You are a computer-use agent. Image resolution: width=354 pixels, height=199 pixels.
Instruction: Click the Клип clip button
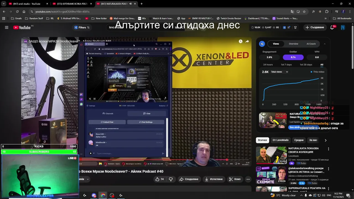coord(235,179)
